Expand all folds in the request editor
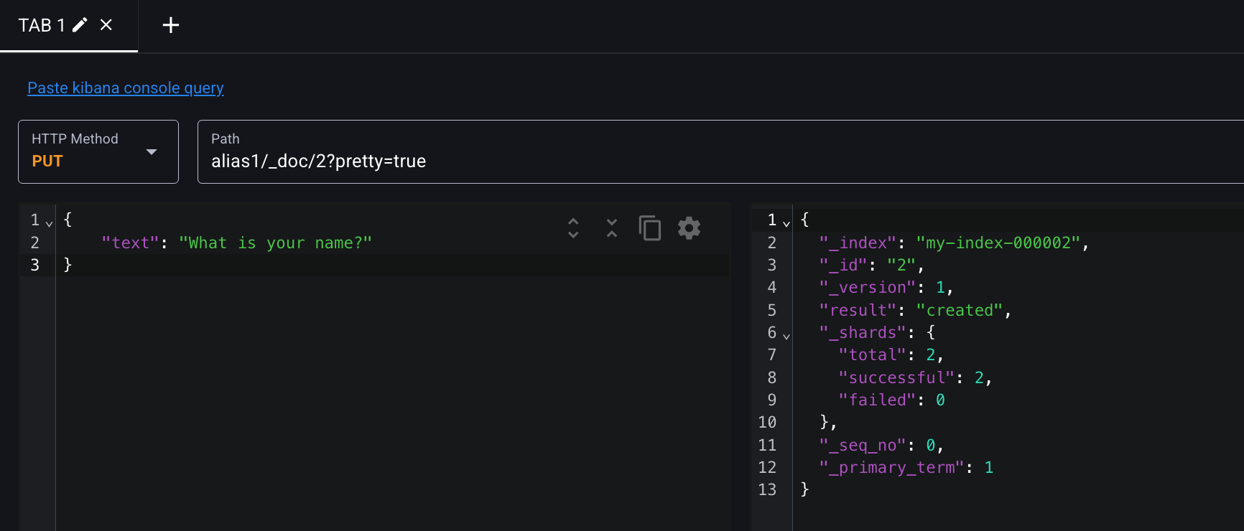1244x531 pixels. tap(573, 228)
